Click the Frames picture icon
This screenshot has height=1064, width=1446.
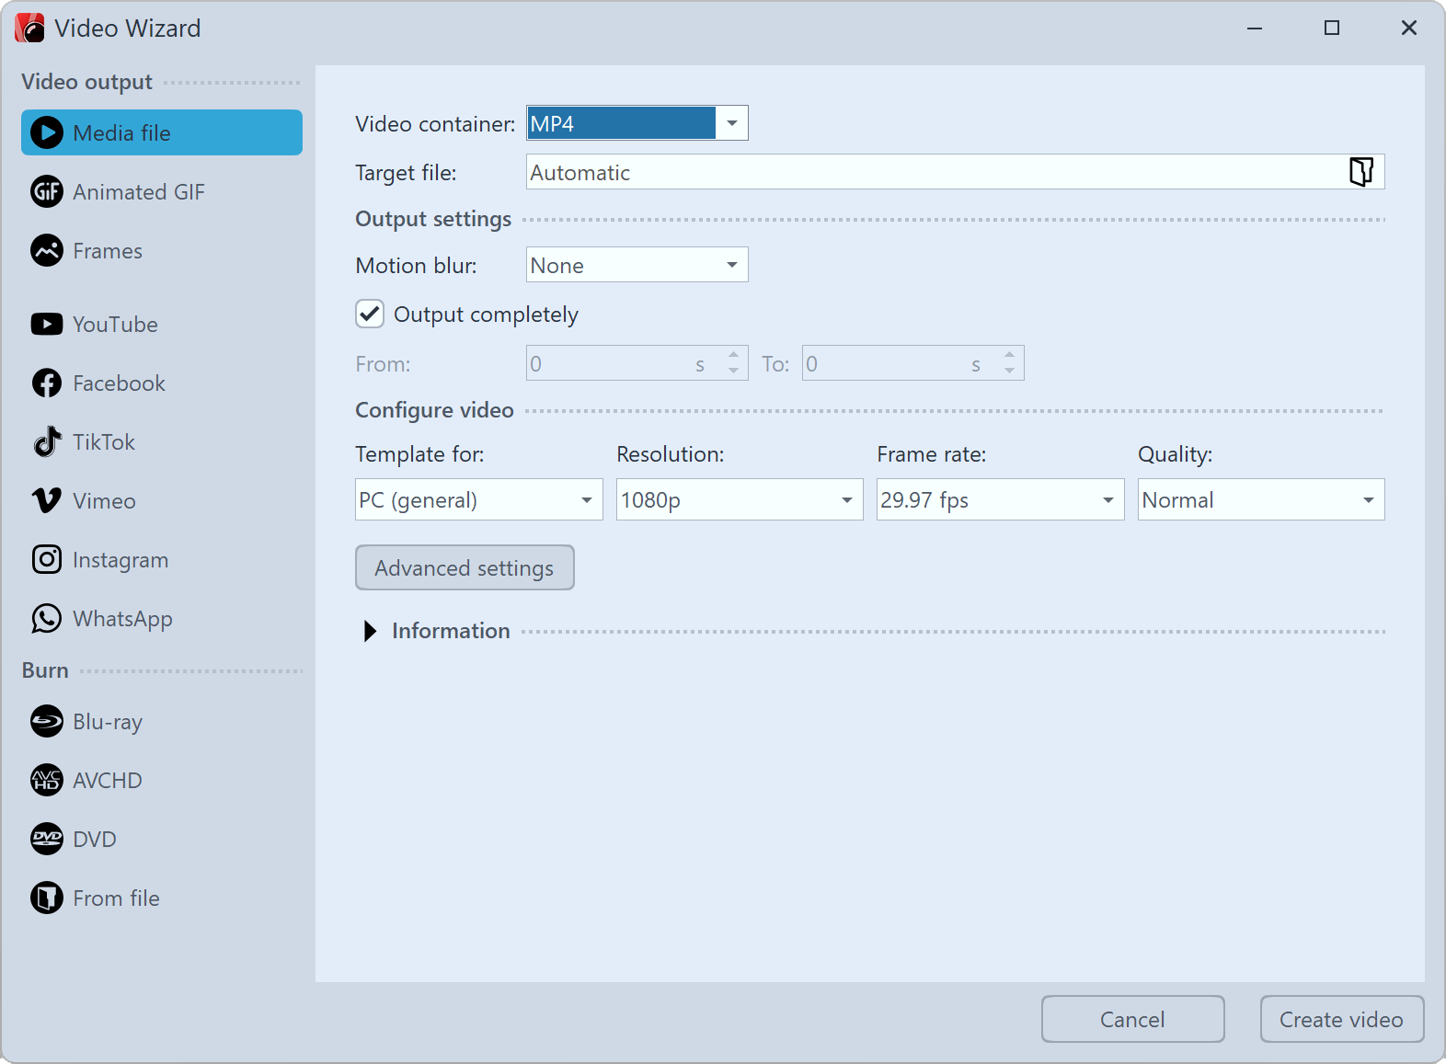[x=47, y=250]
